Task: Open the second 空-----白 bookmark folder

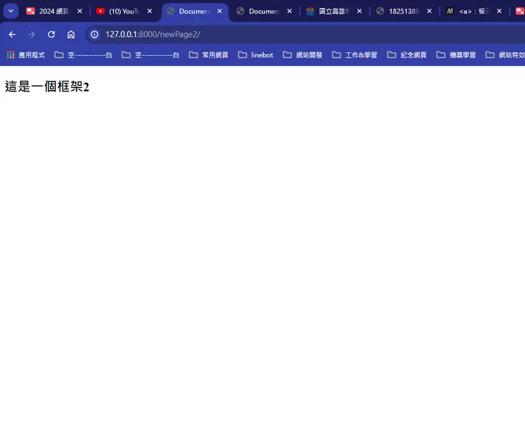Action: point(150,55)
